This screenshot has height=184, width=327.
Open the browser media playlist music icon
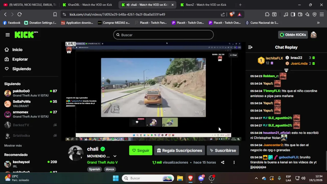click(286, 14)
